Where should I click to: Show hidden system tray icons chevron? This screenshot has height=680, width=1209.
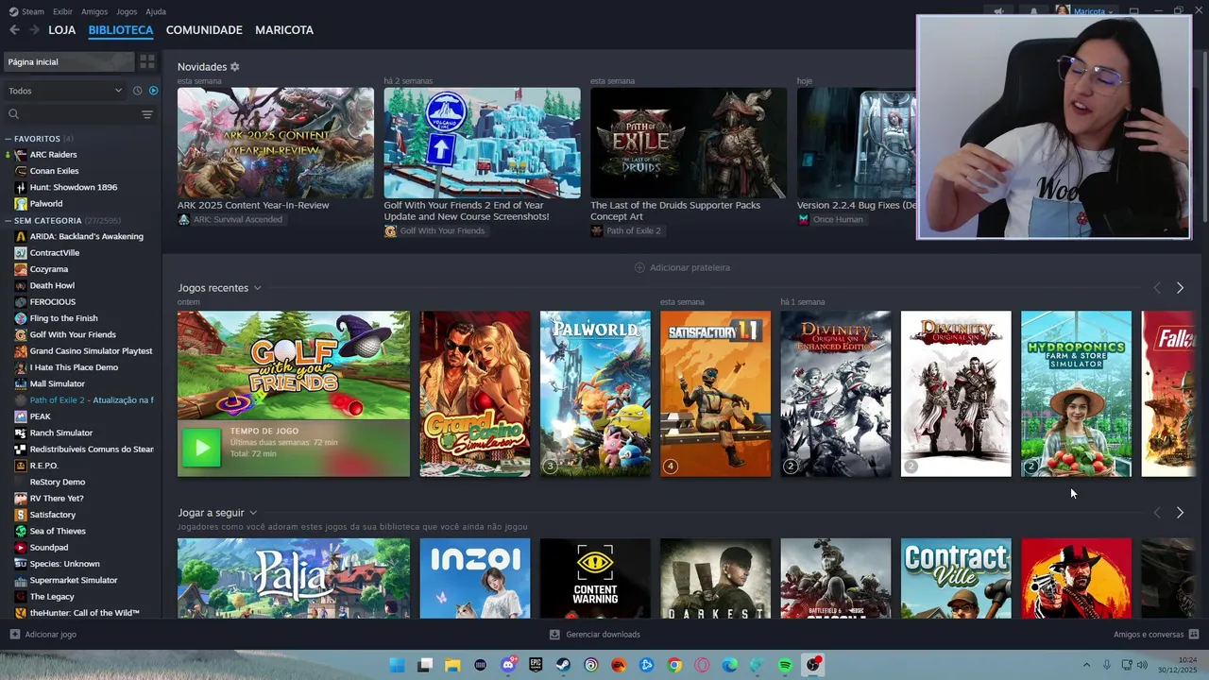pyautogui.click(x=1086, y=665)
